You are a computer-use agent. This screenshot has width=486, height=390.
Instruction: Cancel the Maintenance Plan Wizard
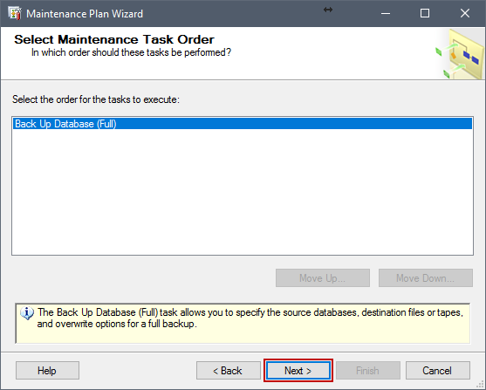(438, 370)
